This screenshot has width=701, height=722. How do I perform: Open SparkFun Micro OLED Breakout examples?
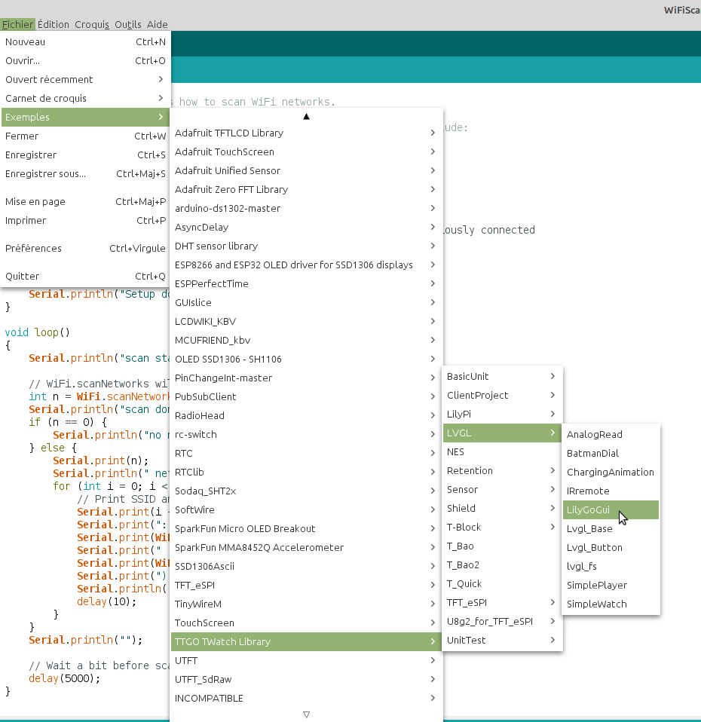click(306, 530)
